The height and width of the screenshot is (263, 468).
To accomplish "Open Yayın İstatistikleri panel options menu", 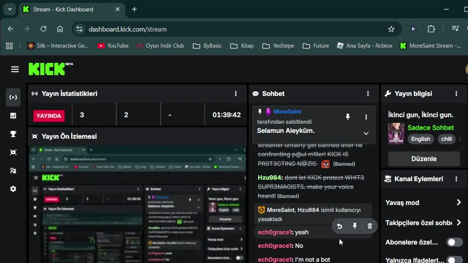I will pos(235,94).
